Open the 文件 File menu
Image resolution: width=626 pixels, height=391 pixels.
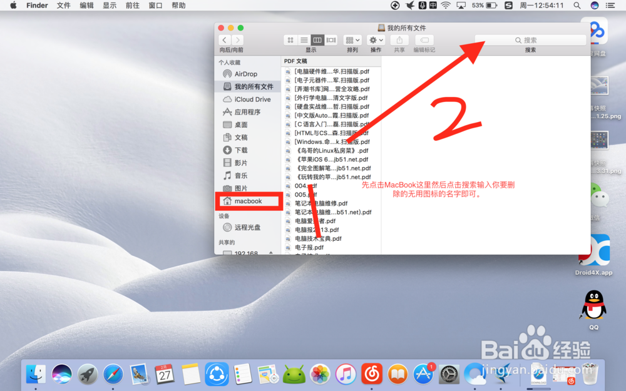click(x=63, y=5)
